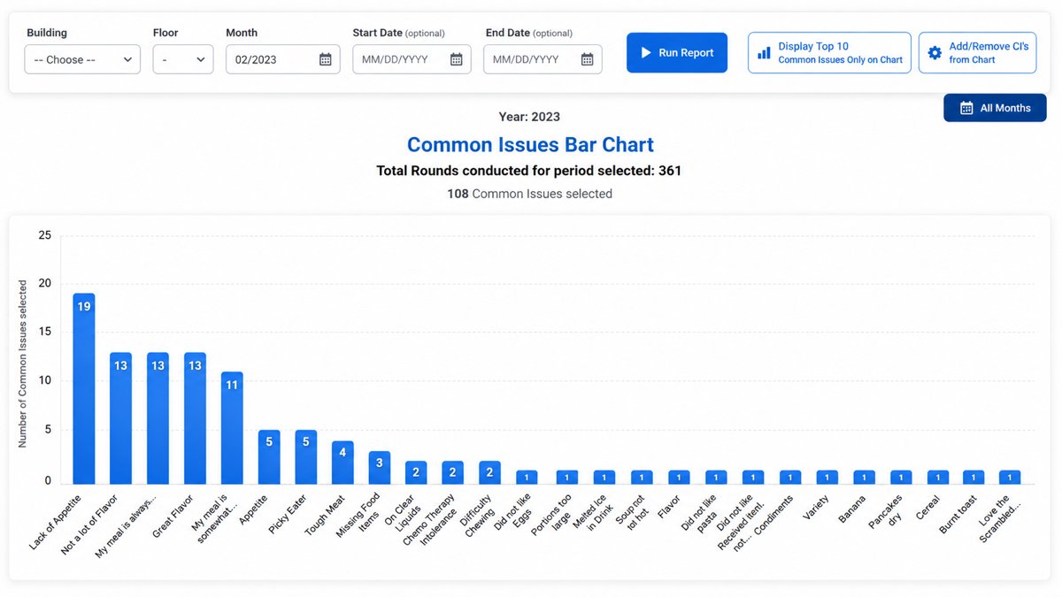Select the My meal is always bar

pyautogui.click(x=158, y=418)
